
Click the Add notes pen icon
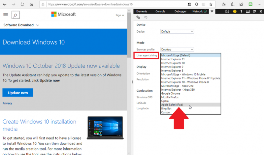(x=233, y=4)
